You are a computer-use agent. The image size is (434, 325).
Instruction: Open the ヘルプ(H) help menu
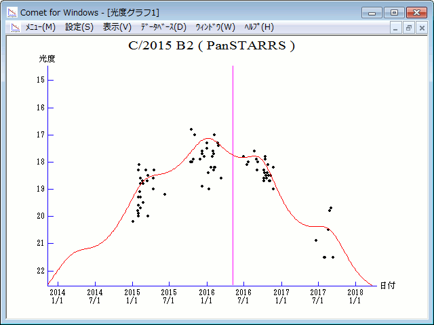coord(258,27)
